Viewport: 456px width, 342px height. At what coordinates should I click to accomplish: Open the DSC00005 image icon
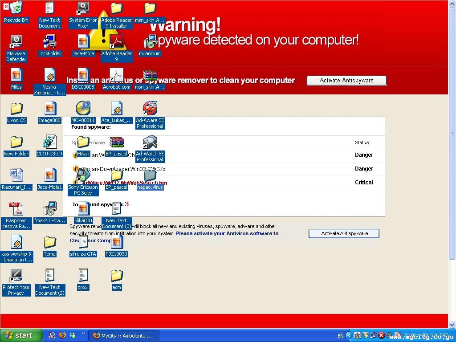(83, 79)
